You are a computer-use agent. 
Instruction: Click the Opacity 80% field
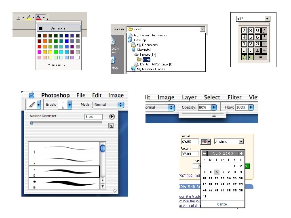coord(205,107)
